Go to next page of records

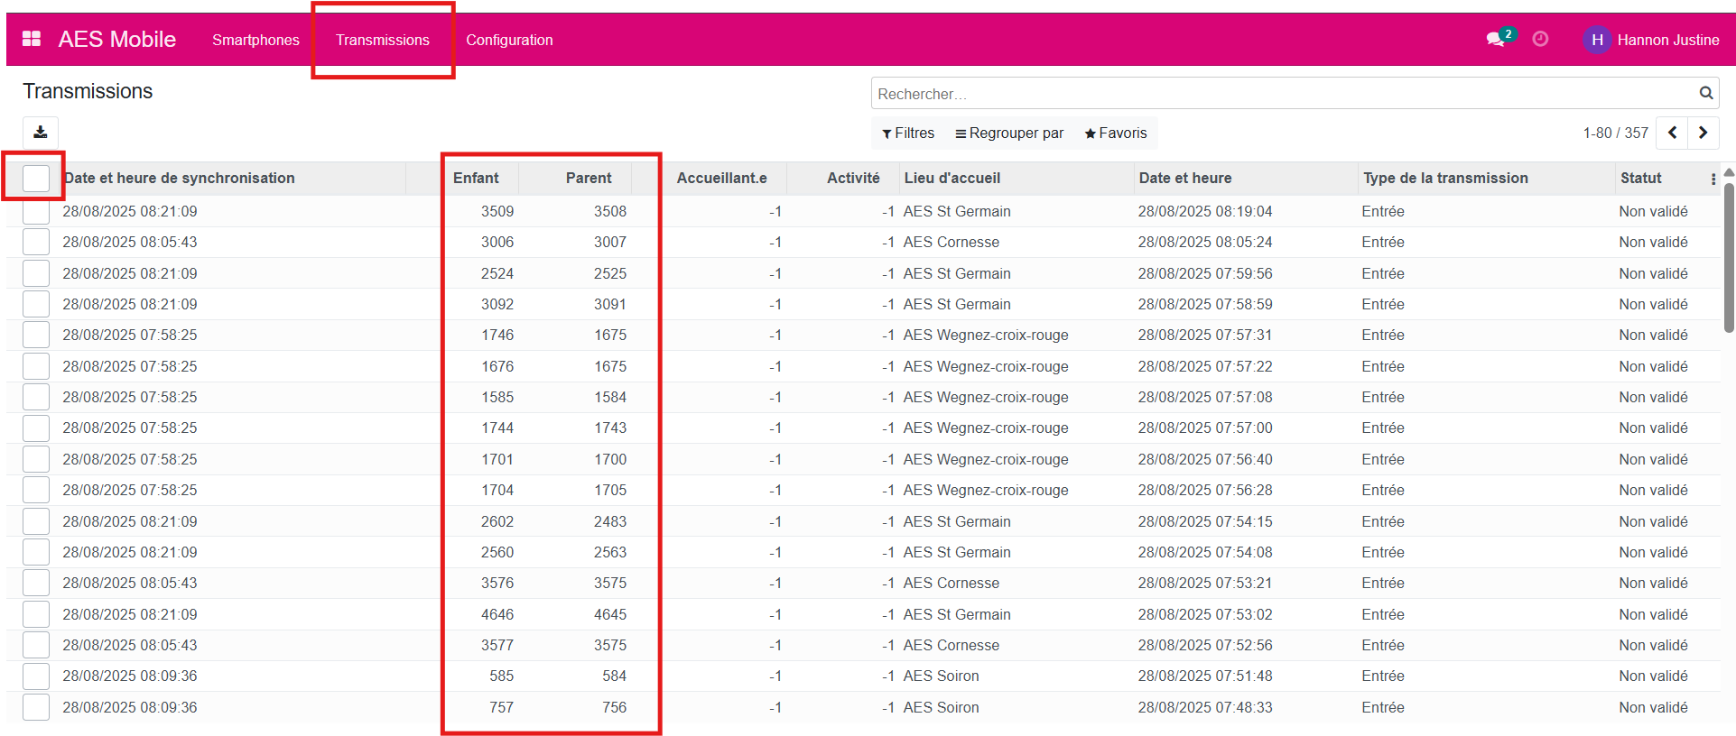point(1703,133)
